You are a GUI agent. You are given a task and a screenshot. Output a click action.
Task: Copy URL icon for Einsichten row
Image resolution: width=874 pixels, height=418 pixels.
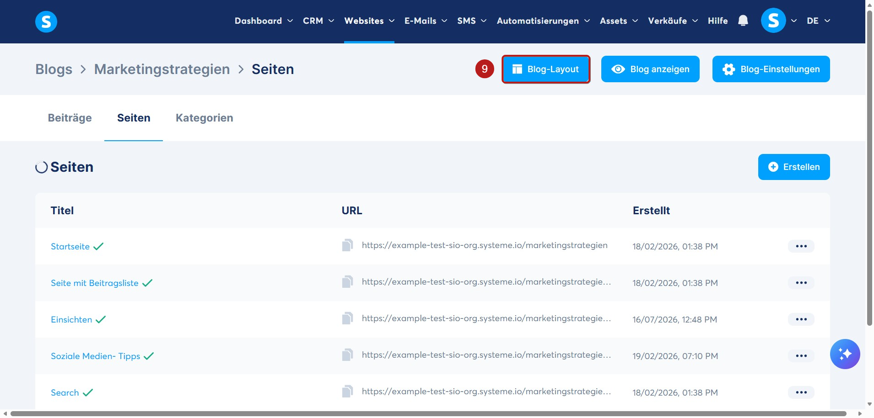[347, 318]
